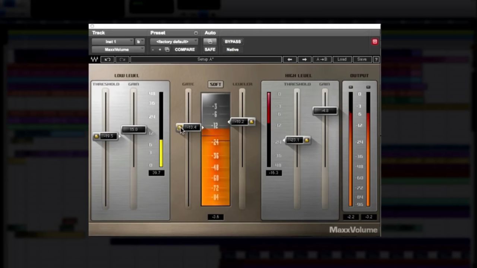
Task: Click the redo arrow icon
Action: (122, 59)
